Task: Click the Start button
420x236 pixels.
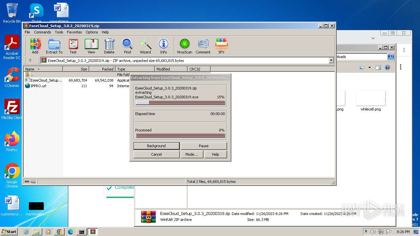Action: tap(9, 232)
